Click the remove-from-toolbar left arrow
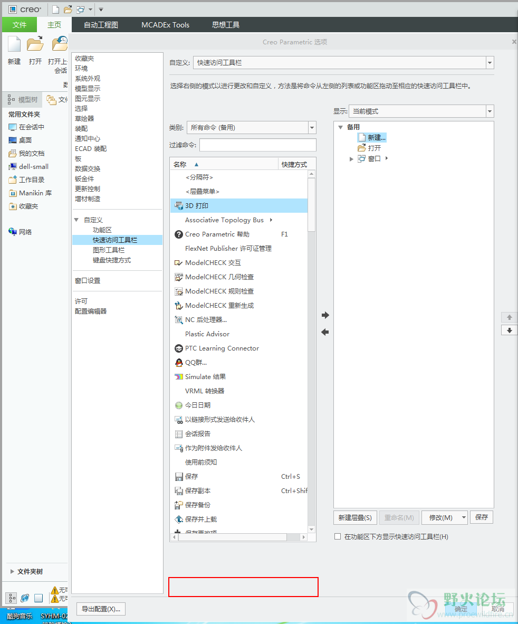Viewport: 518px width, 624px height. point(325,332)
